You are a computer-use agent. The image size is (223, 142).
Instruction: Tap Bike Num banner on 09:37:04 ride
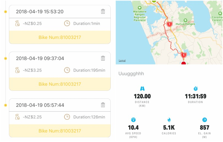pos(60,84)
